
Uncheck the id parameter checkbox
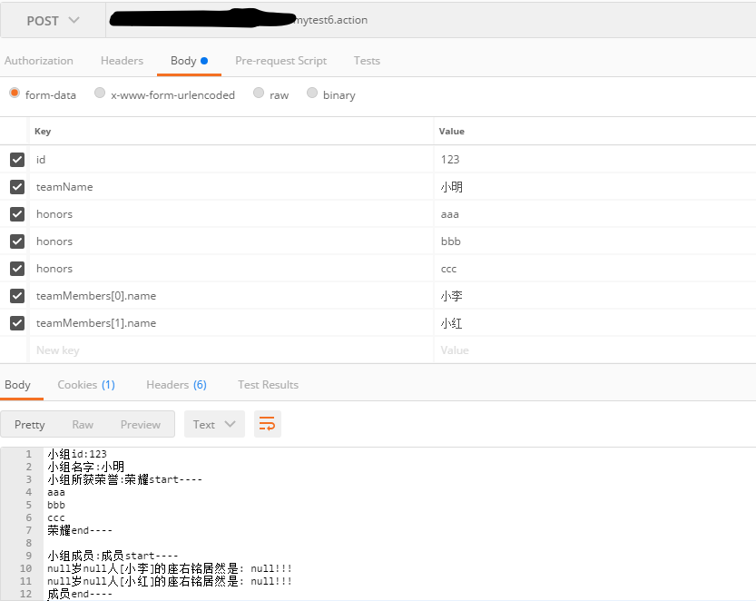(17, 160)
